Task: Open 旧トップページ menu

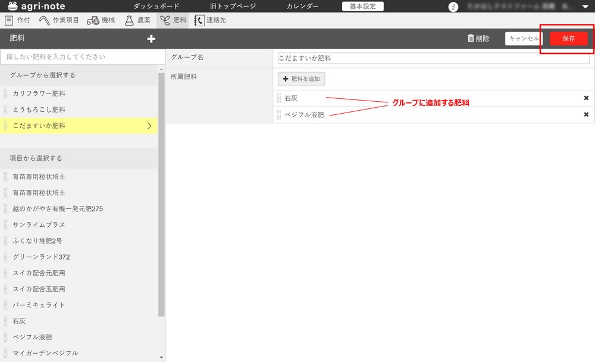Action: [x=233, y=7]
